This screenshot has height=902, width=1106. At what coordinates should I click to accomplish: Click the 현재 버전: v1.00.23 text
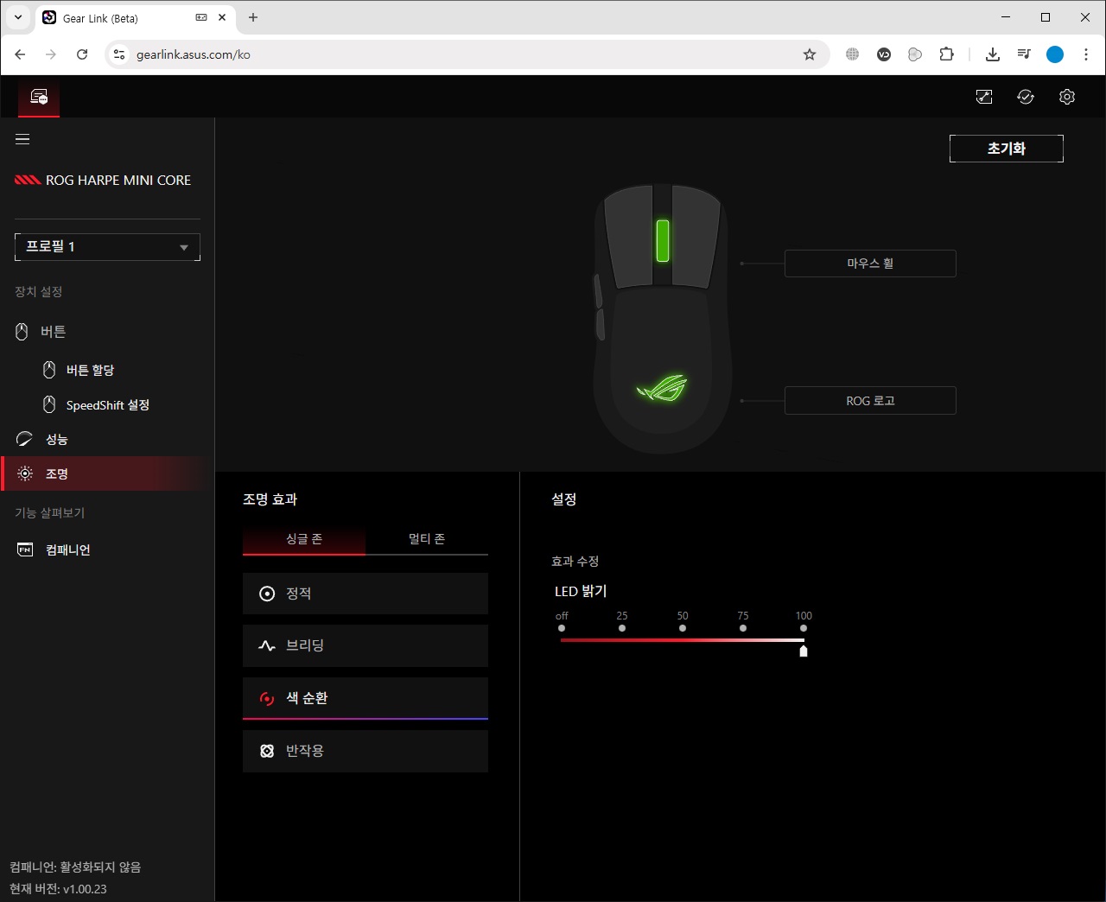click(x=58, y=889)
